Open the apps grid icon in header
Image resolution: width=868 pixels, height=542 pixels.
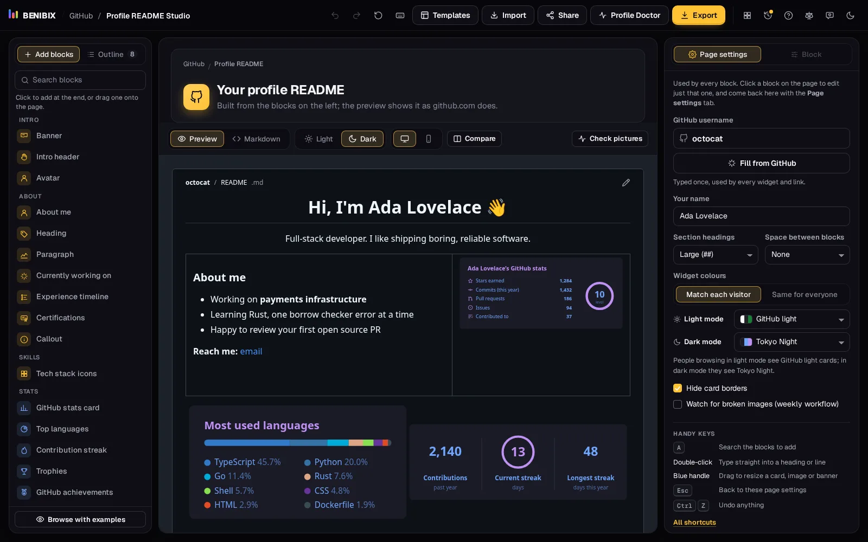[x=747, y=15]
